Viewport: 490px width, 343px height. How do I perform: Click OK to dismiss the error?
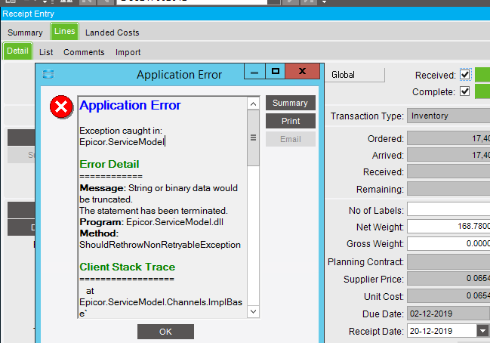(165, 332)
